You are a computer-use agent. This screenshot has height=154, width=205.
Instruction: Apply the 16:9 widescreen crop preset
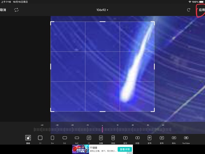(77, 138)
